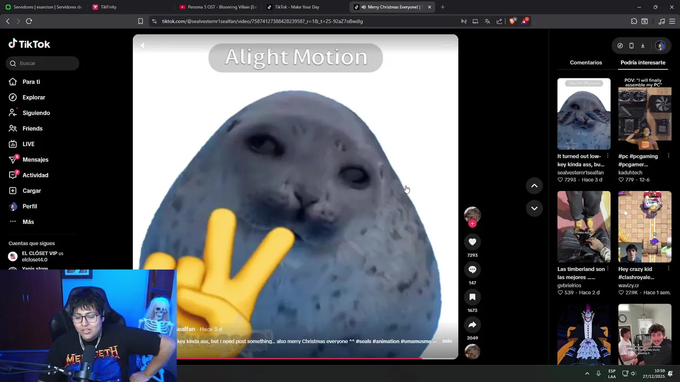Open wavizy.cr creator link
Viewport: 680px width, 382px height.
tap(628, 285)
